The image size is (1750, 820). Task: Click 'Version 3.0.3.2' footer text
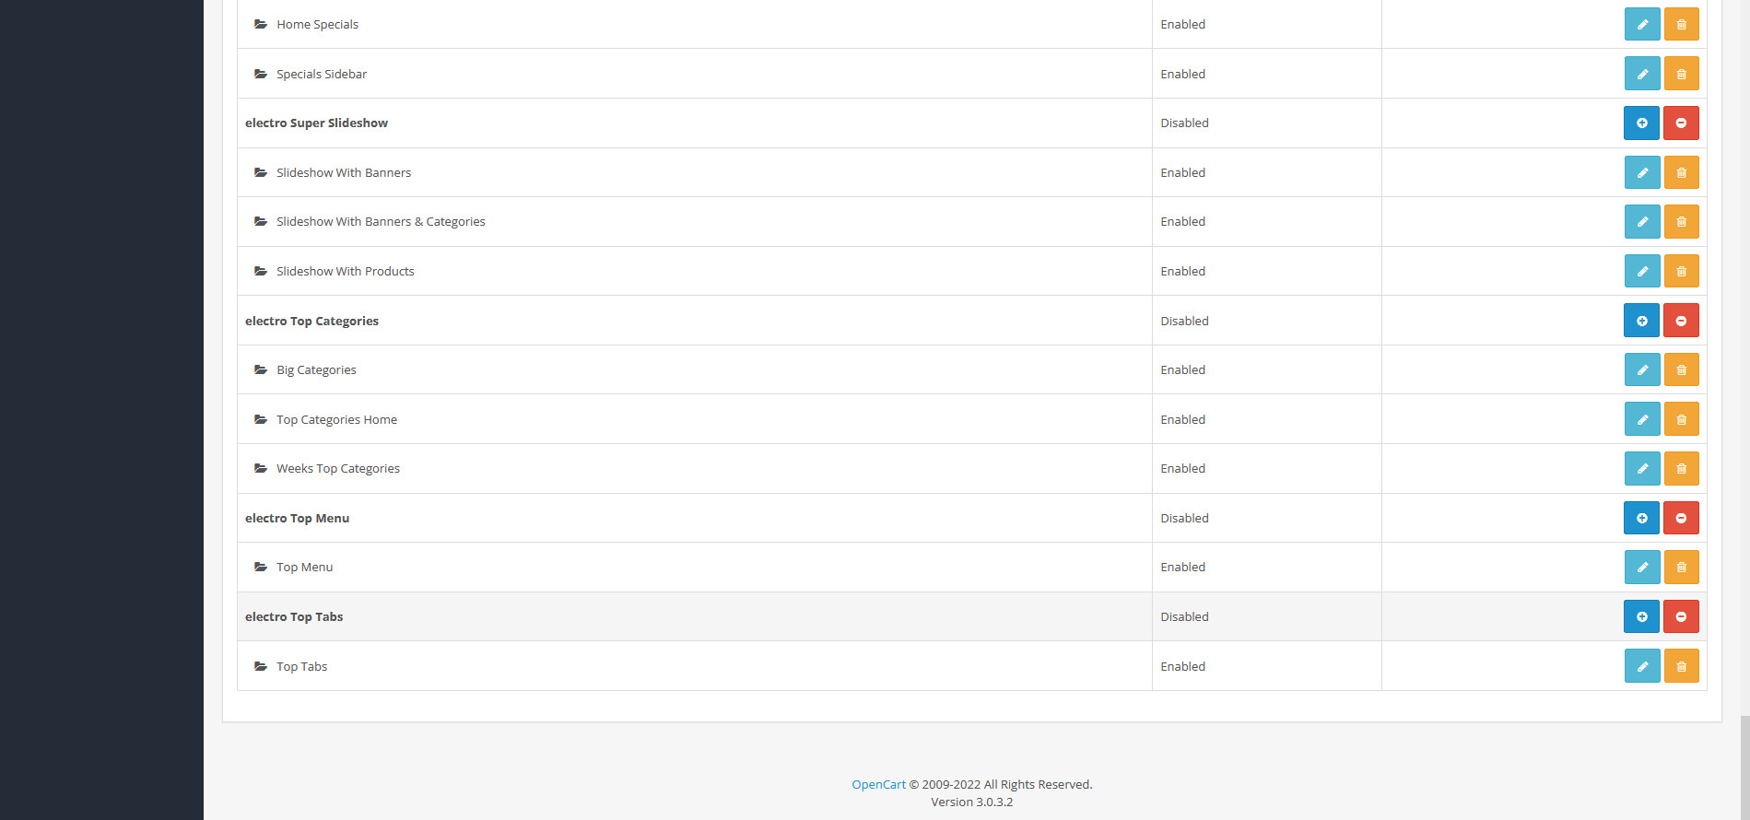coord(971,802)
